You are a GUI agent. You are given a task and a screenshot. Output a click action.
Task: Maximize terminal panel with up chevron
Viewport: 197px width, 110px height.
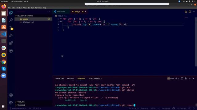(x=190, y=79)
